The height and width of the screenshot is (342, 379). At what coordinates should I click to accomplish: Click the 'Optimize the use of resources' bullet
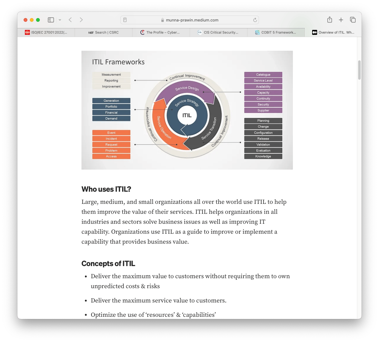tap(153, 315)
